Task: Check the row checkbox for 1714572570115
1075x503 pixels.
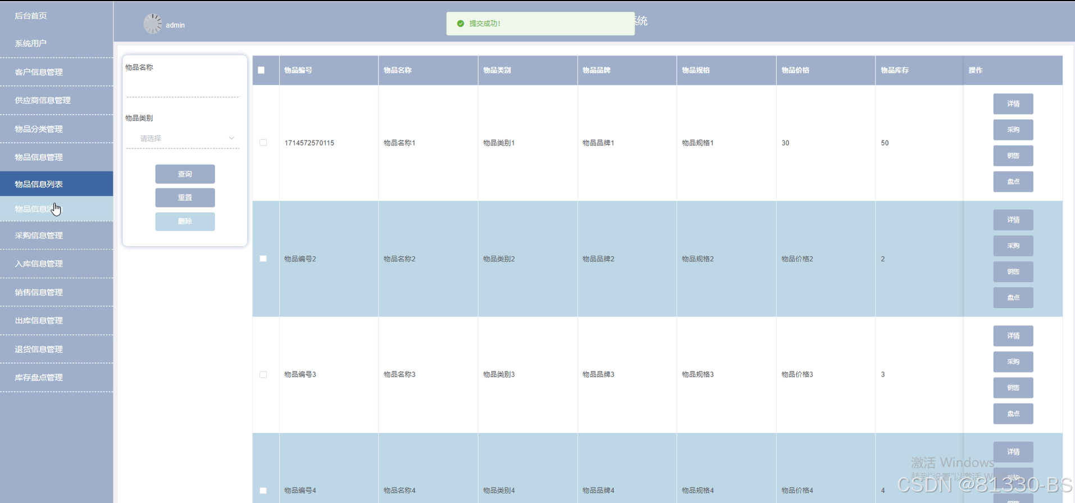Action: [263, 143]
